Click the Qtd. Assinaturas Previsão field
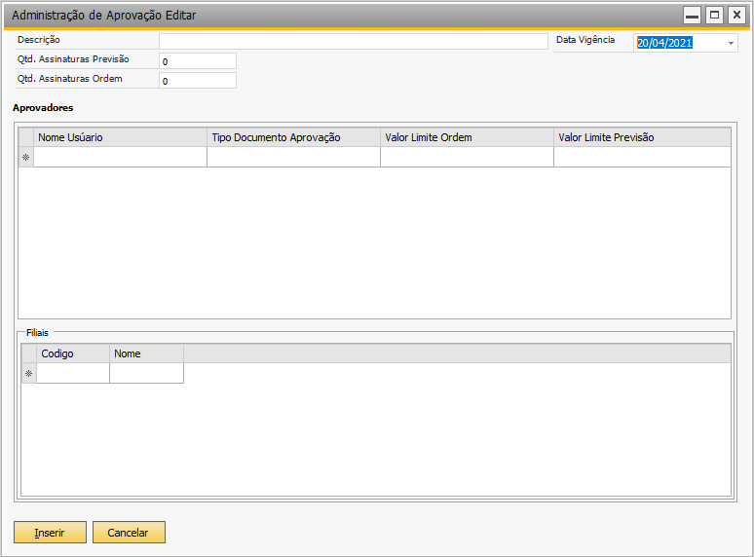This screenshot has height=557, width=754. coord(198,61)
